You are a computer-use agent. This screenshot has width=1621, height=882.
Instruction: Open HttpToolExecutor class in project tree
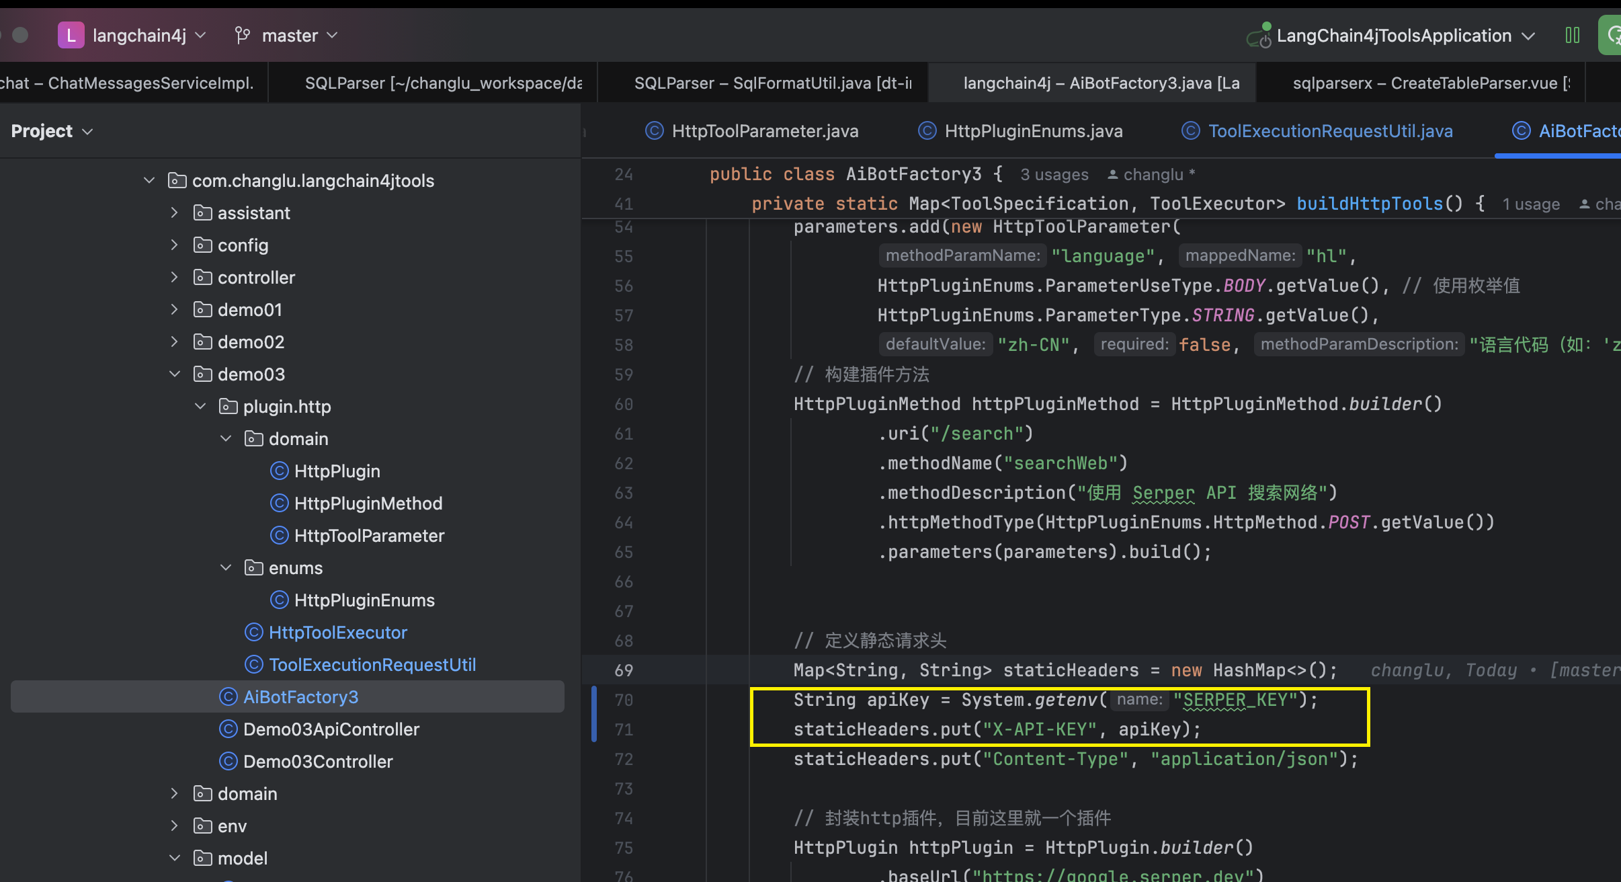[x=337, y=632]
